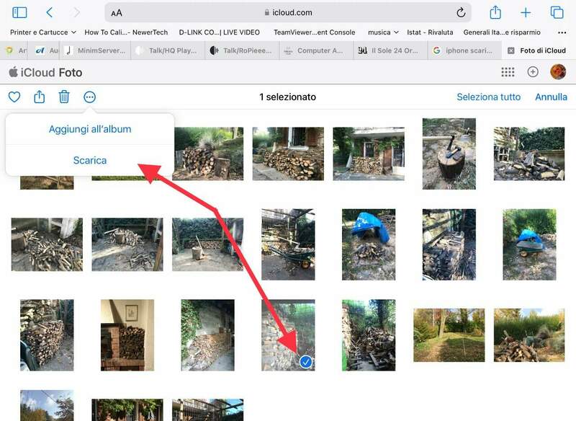Viewport: 576px width, 421px height.
Task: Open Safari tab overview
Action: [x=557, y=12]
